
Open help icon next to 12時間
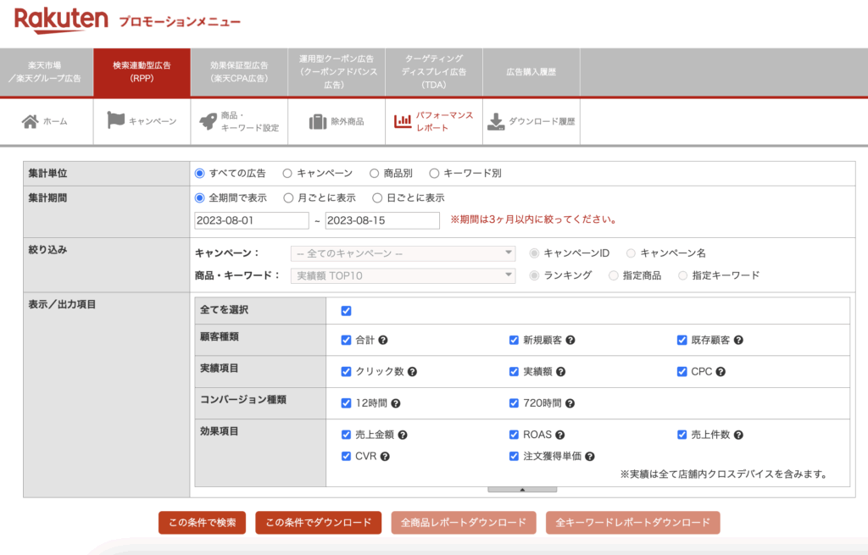[396, 403]
